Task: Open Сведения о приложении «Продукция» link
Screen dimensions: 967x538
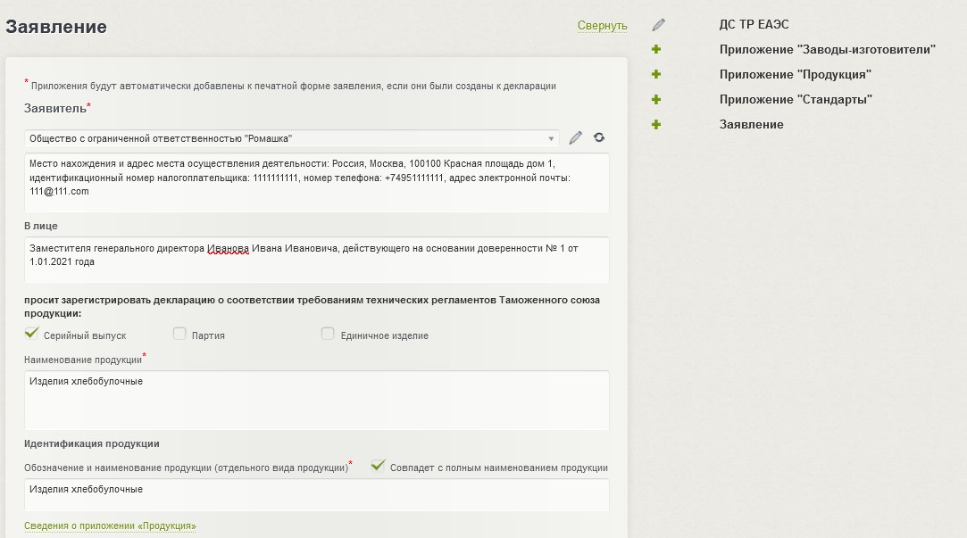Action: click(x=110, y=526)
